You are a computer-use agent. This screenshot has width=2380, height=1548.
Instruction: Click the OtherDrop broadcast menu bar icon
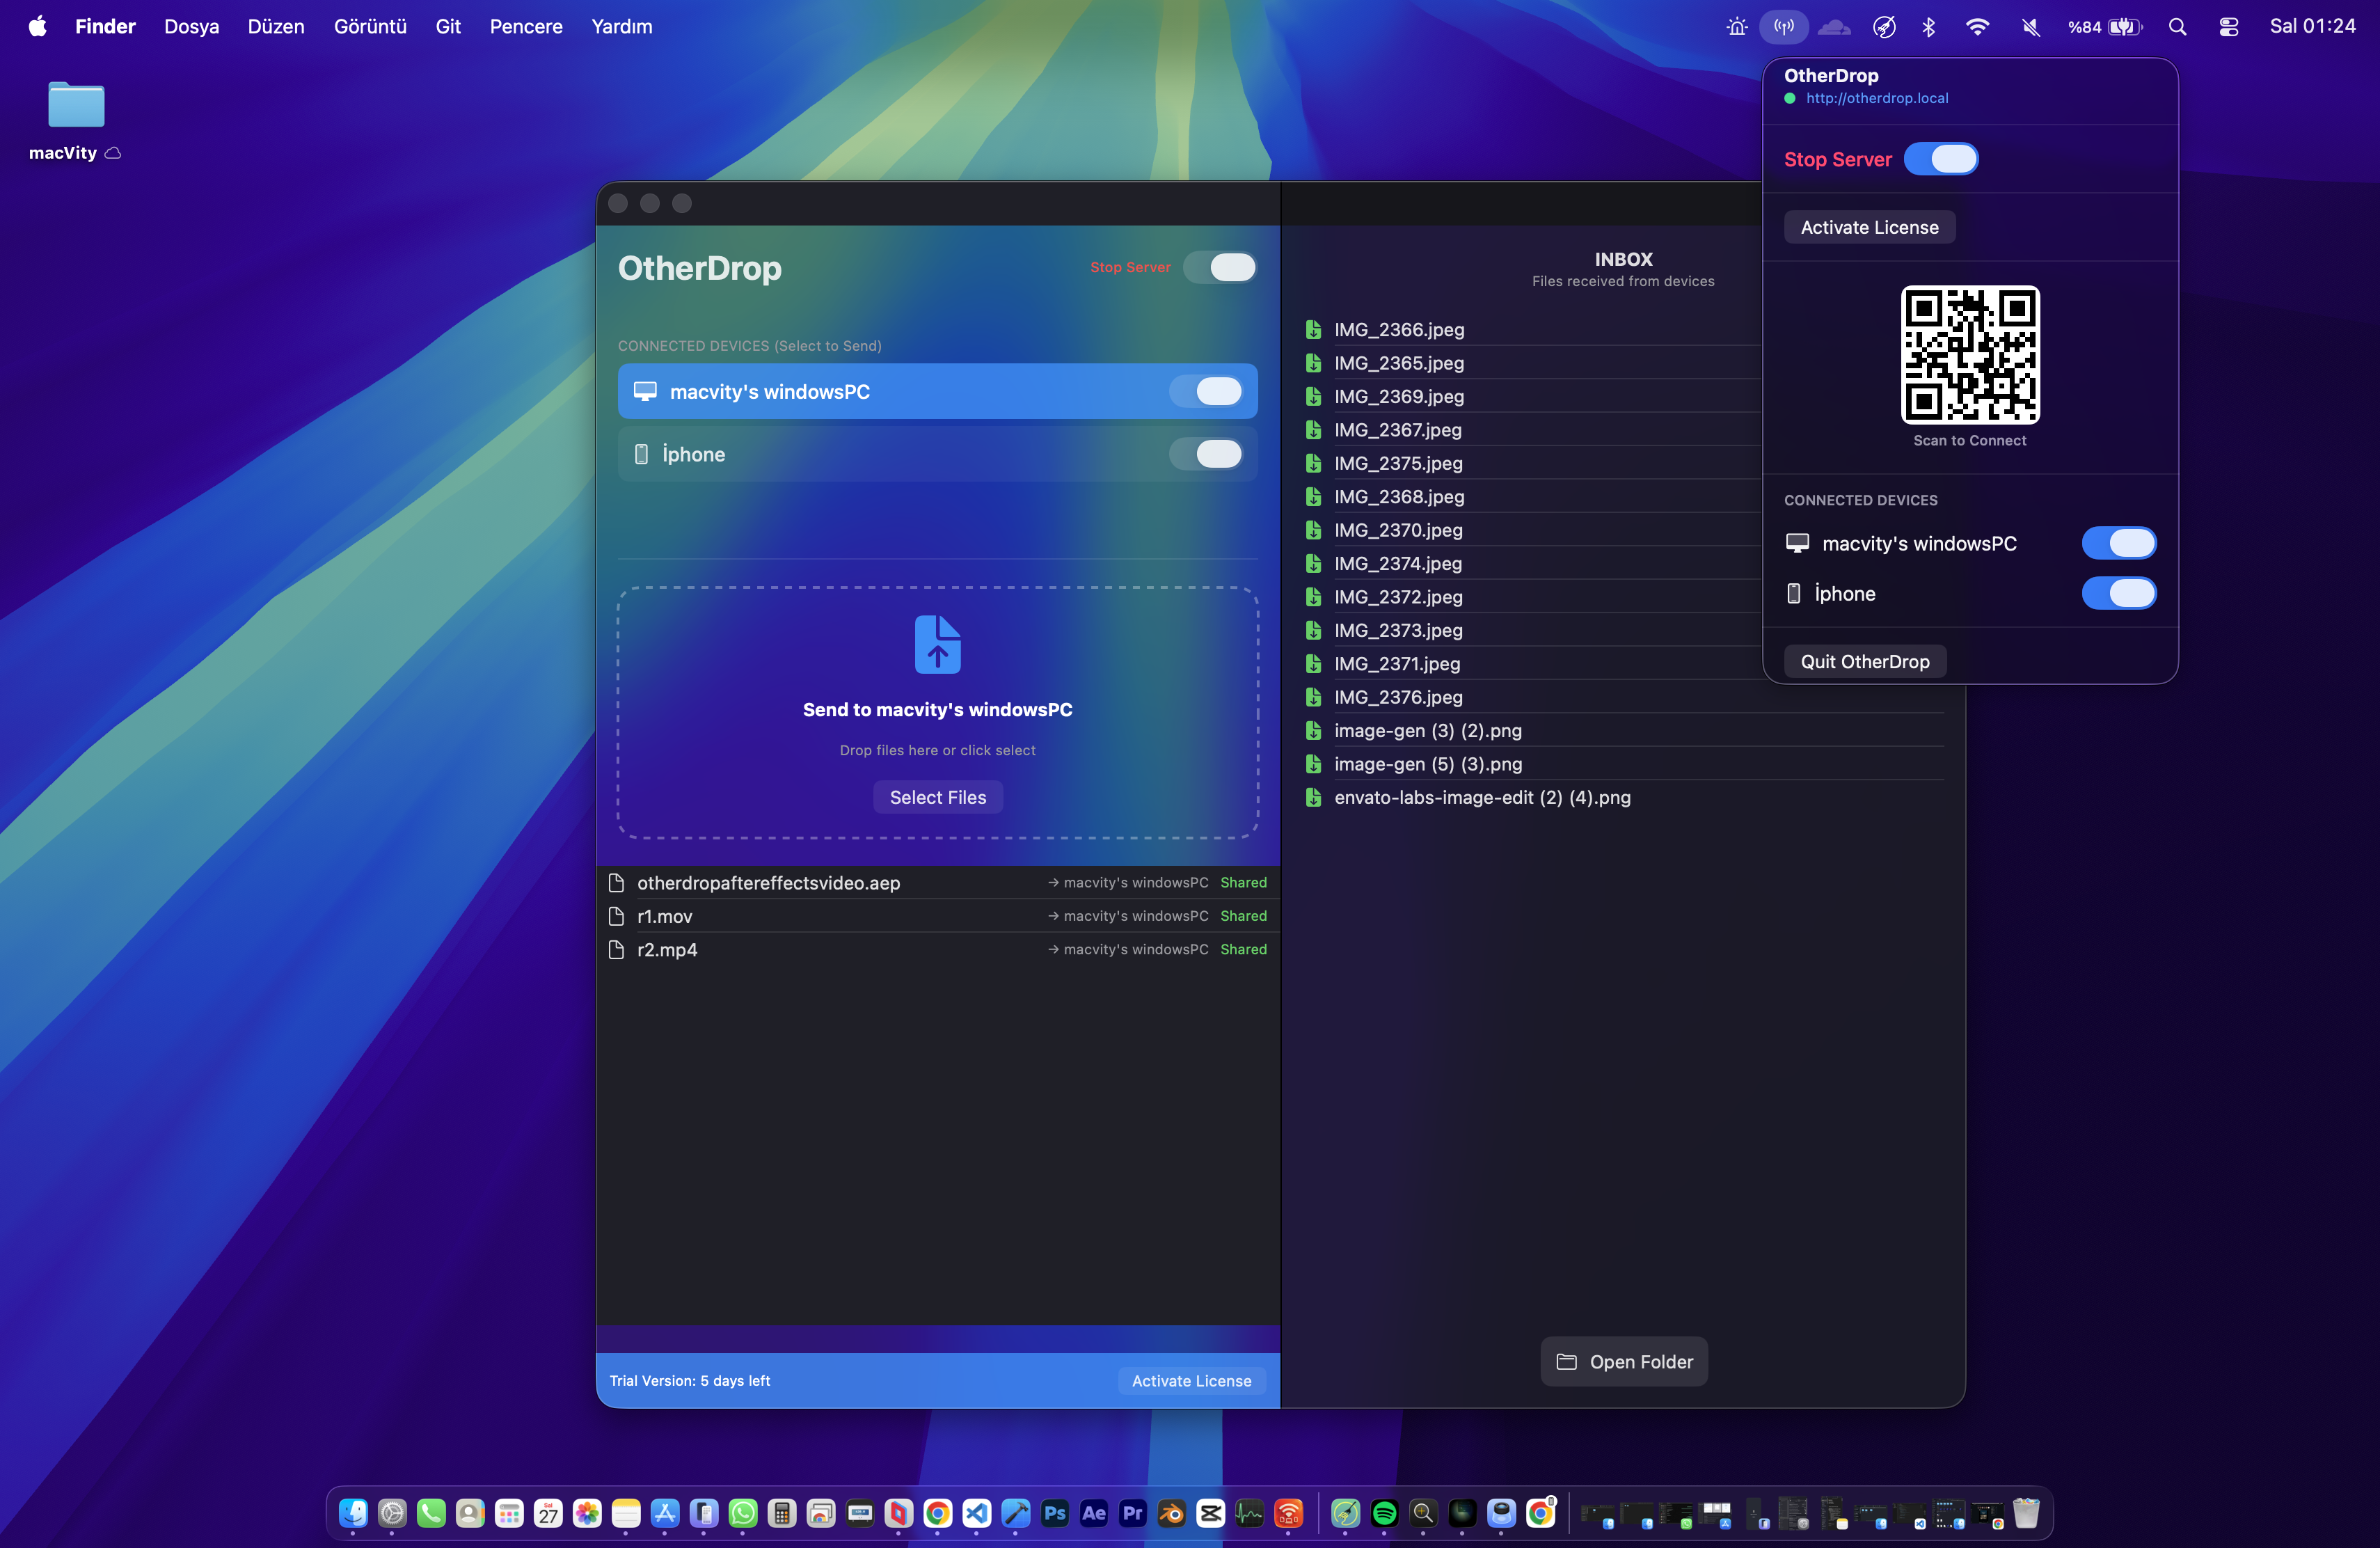(1783, 27)
